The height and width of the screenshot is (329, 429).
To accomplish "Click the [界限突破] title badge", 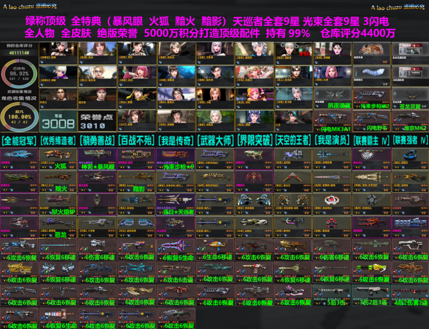I will click(255, 140).
